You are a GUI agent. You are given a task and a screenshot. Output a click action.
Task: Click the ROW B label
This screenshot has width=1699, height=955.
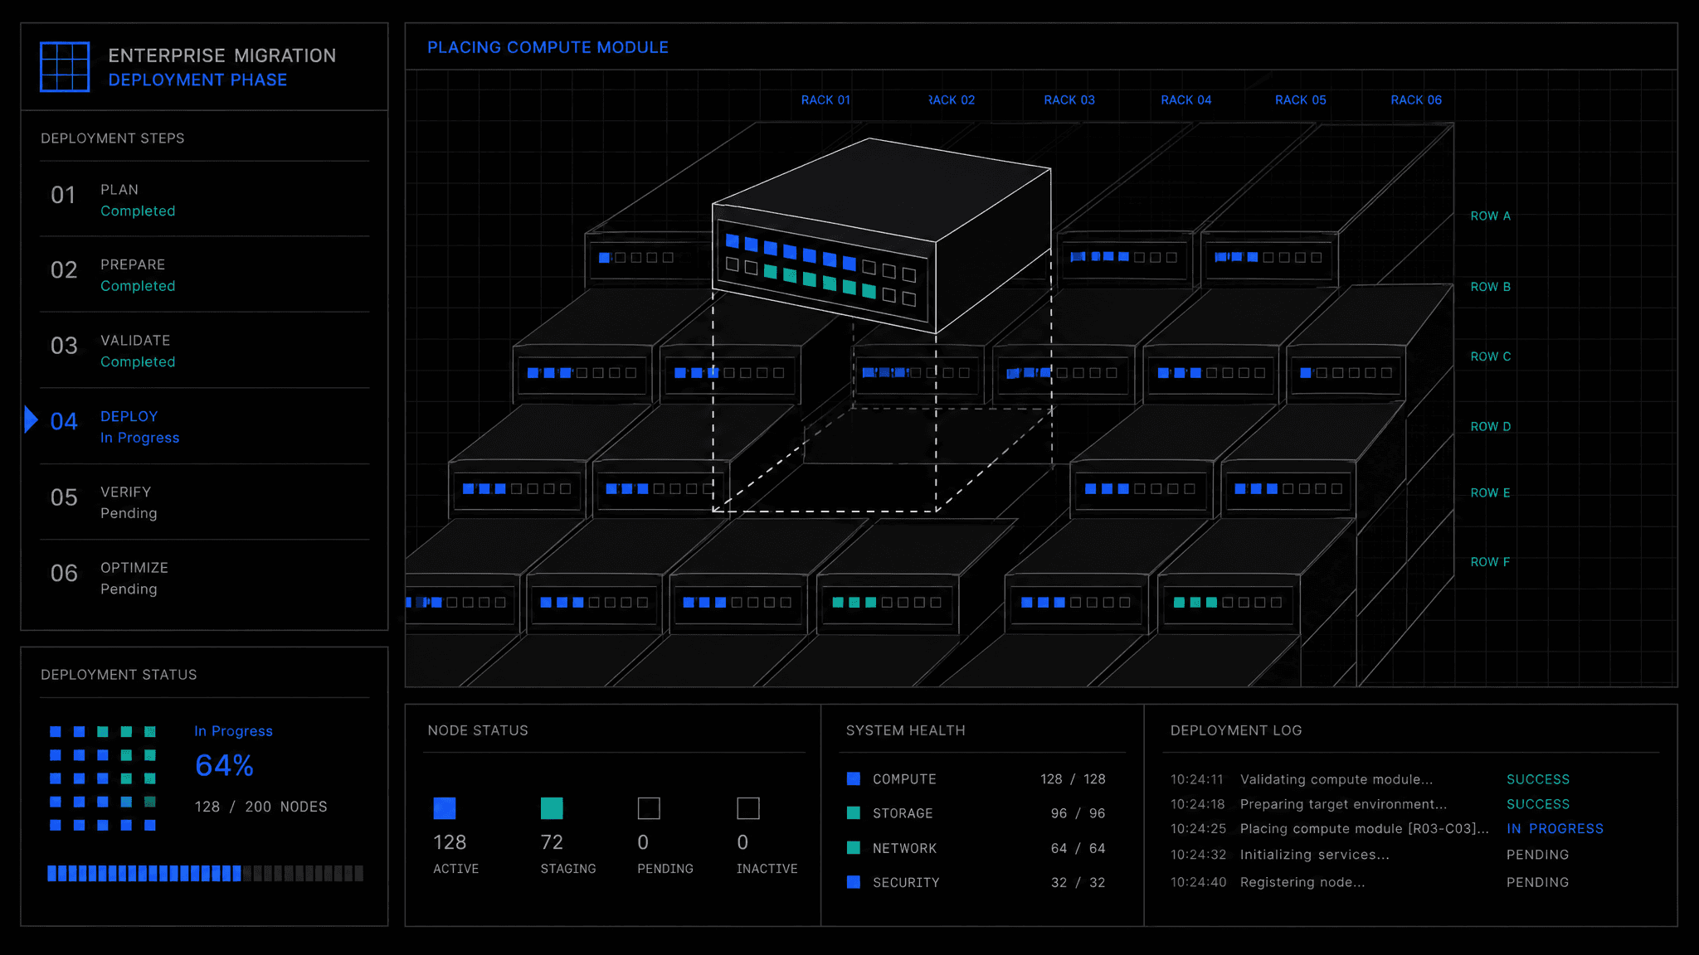[1491, 287]
